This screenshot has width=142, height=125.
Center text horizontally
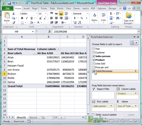56,18
